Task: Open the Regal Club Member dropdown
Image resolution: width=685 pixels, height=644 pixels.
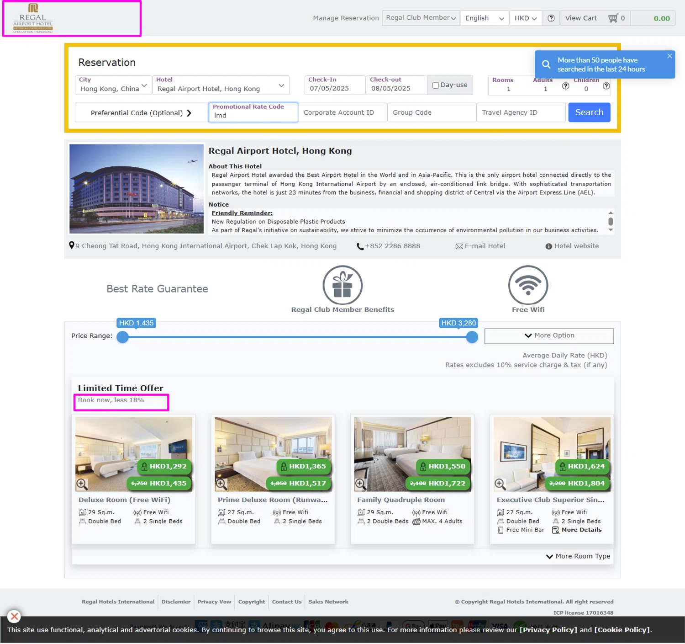Action: point(421,18)
